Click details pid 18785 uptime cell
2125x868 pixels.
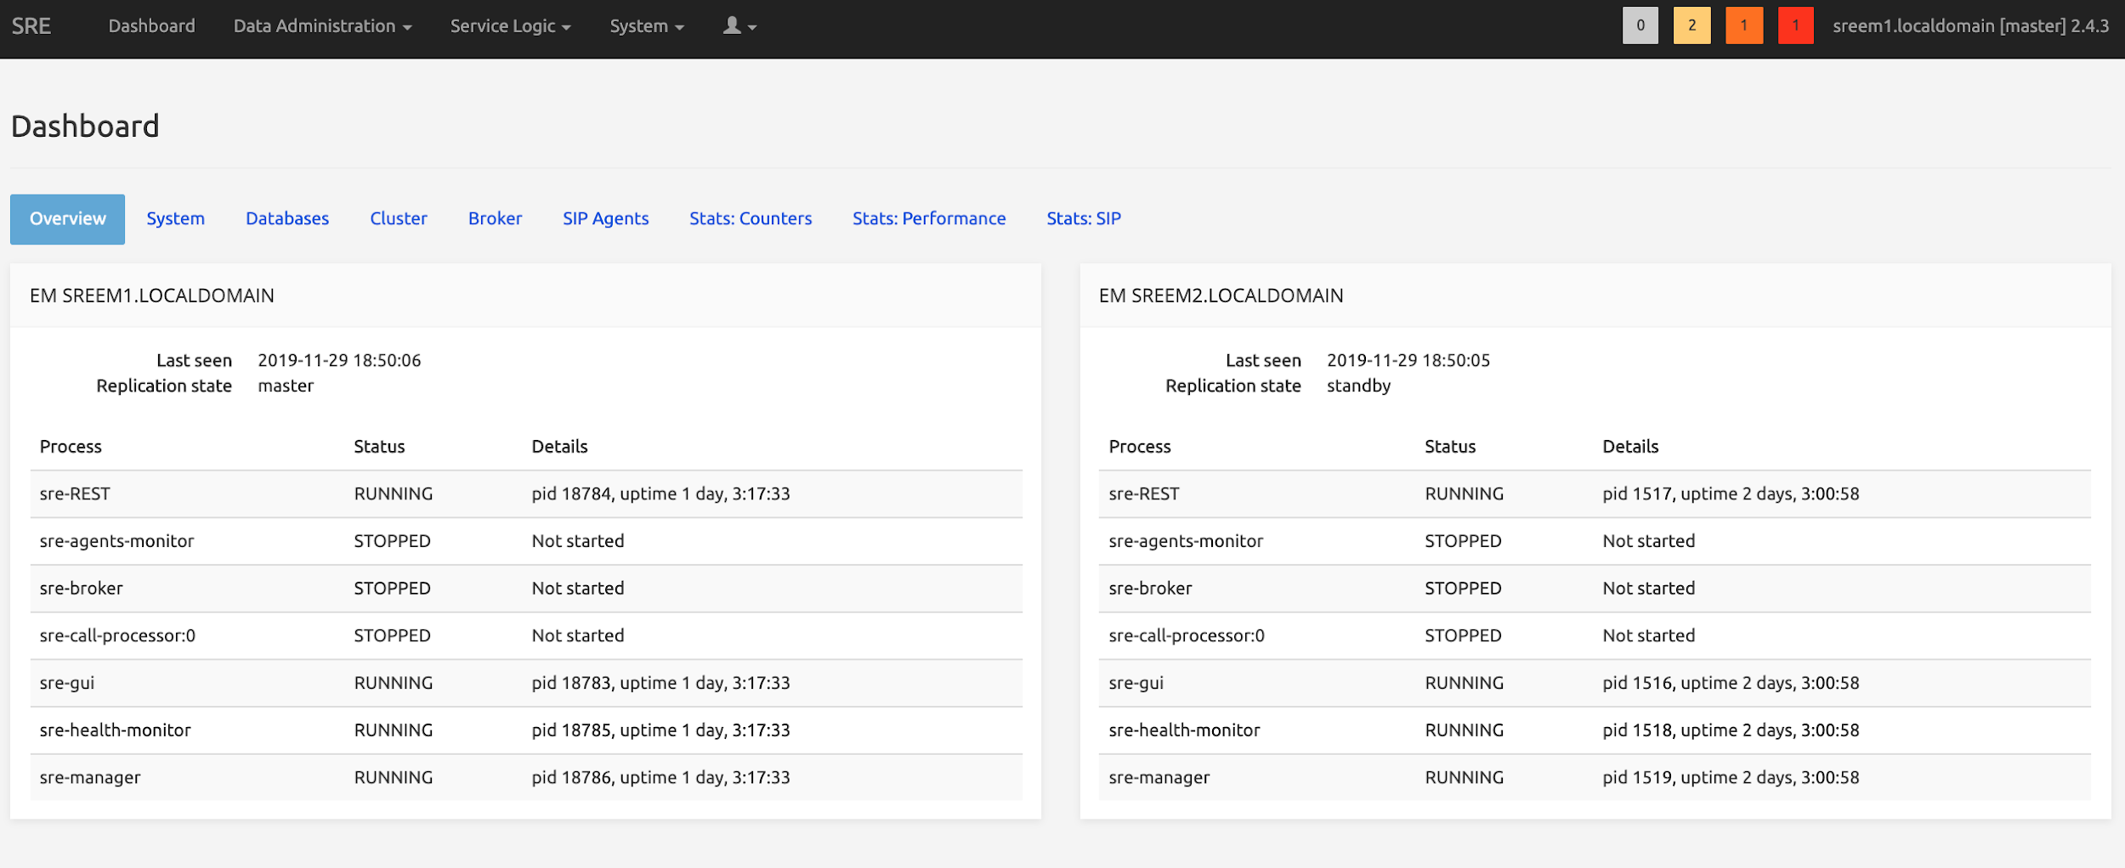[x=660, y=730]
